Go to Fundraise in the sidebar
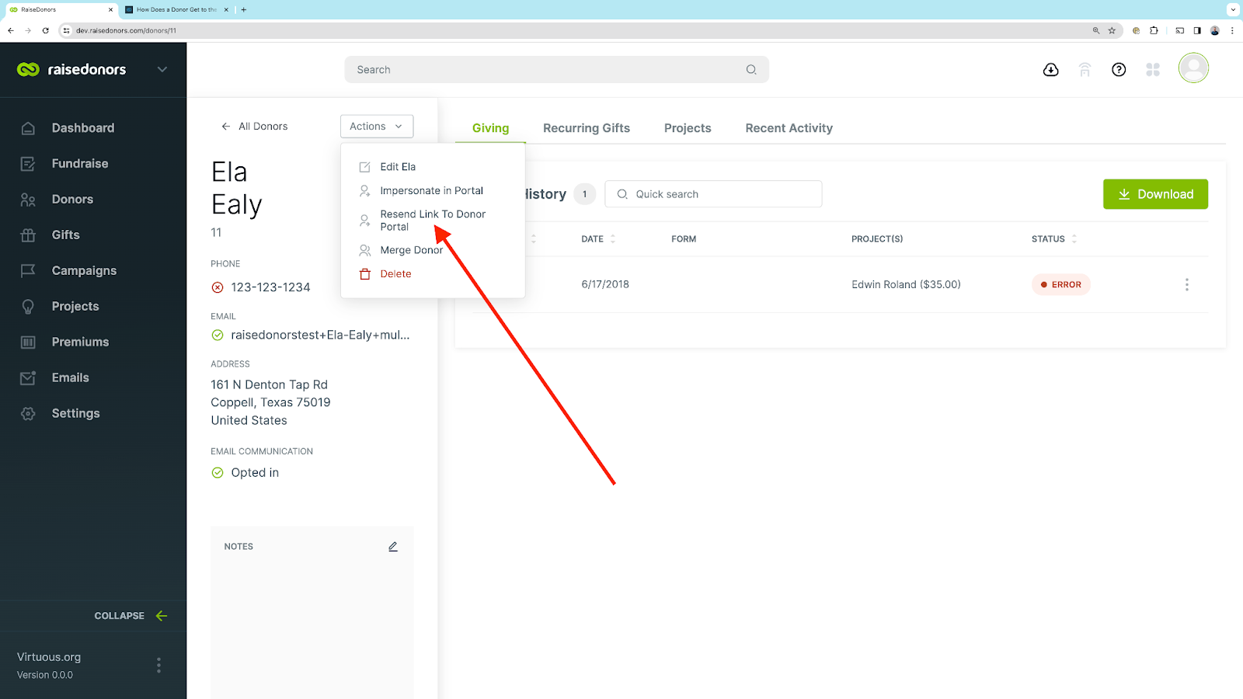The image size is (1243, 699). [79, 164]
